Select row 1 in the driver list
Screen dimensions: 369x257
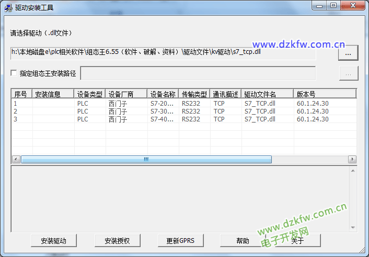click(184, 103)
